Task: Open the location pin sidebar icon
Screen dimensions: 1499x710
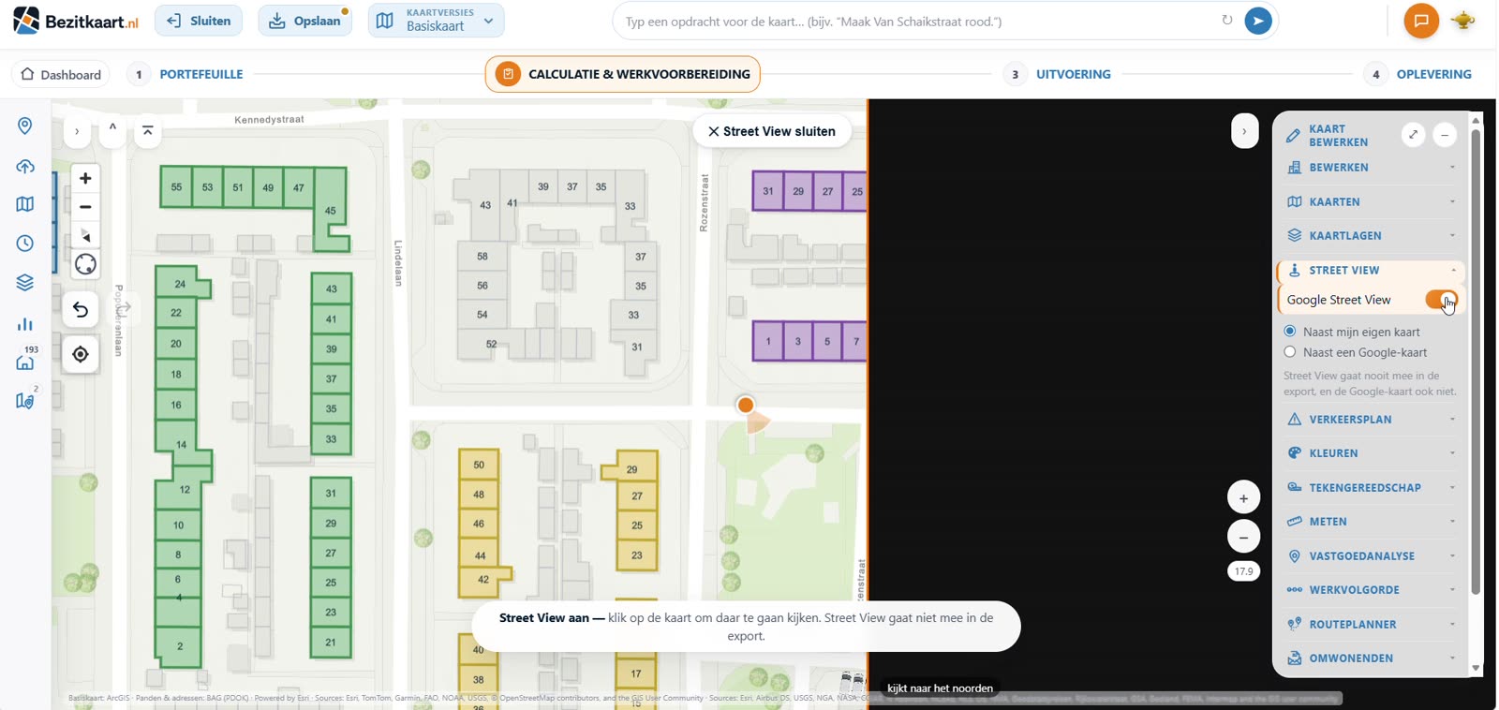Action: pyautogui.click(x=25, y=126)
